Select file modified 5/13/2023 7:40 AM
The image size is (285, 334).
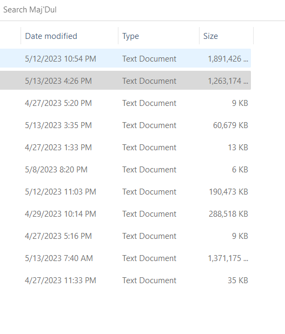tap(125, 258)
